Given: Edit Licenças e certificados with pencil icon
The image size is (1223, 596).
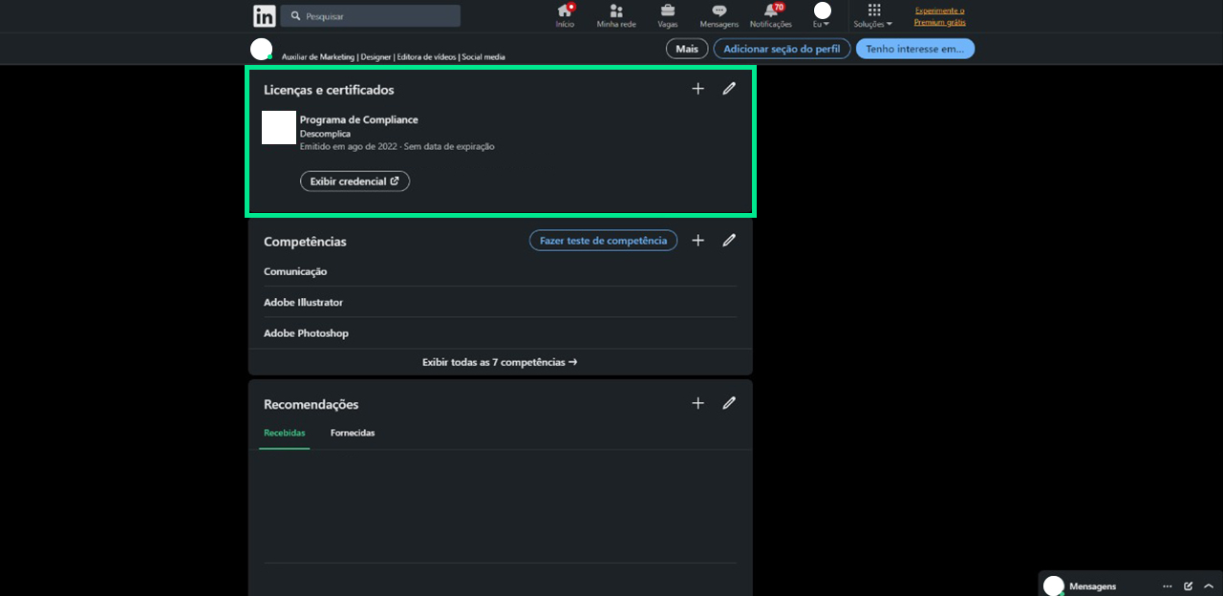Looking at the screenshot, I should 729,89.
